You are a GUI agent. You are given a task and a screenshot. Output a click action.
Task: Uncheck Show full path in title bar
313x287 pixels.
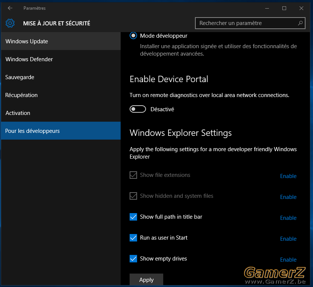click(133, 217)
